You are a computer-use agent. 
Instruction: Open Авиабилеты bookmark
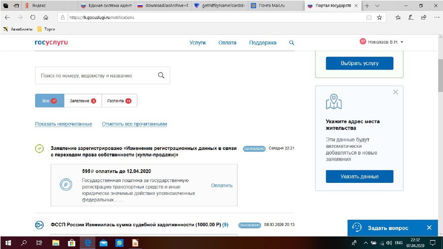point(18,29)
